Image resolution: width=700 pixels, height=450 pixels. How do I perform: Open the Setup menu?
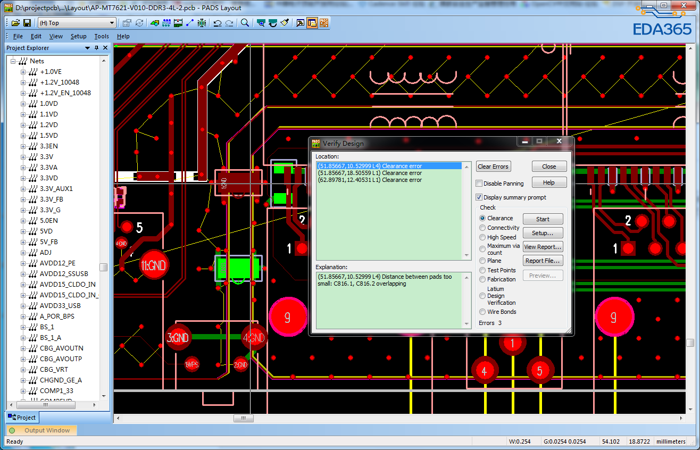point(78,36)
